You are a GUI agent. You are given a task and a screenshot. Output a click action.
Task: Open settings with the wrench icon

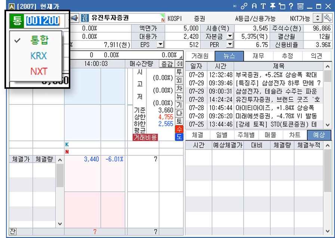coord(328,18)
